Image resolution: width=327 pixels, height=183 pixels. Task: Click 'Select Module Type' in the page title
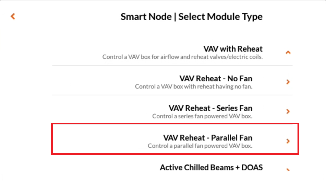220,17
